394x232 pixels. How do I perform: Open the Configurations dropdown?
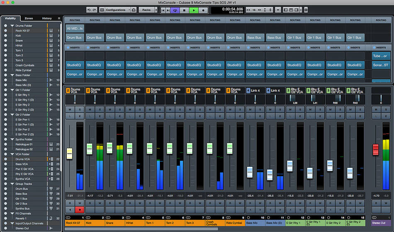tap(118, 10)
